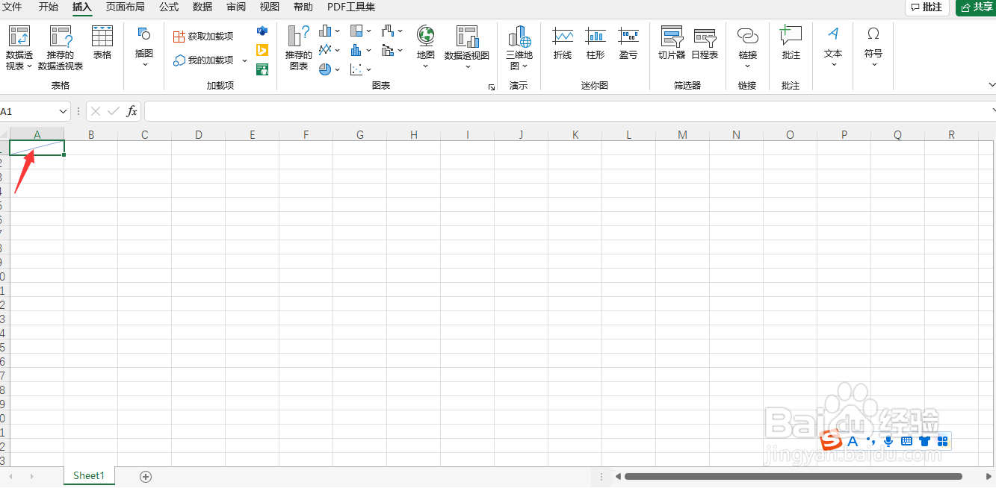Click Get Add-ins (获取加载项)
The height and width of the screenshot is (488, 996).
tap(202, 36)
